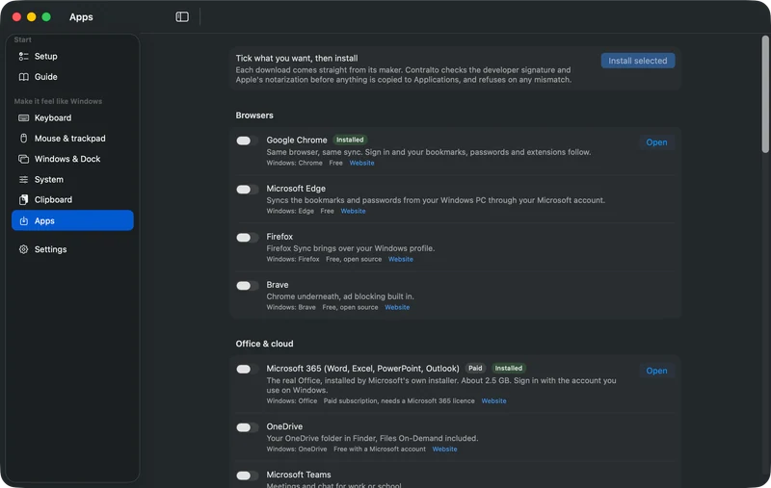The width and height of the screenshot is (771, 488).
Task: Click the Mouse & trackpad icon
Action: tap(23, 139)
